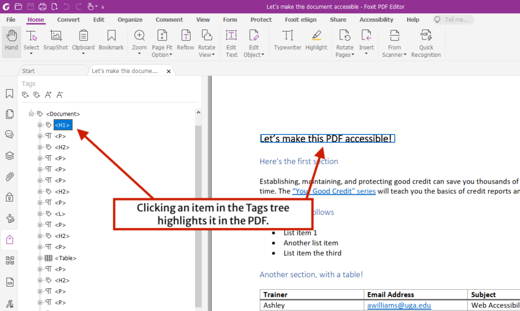The height and width of the screenshot is (311, 520).
Task: Expand the <Table> node in the Tags tree
Action: [40, 258]
